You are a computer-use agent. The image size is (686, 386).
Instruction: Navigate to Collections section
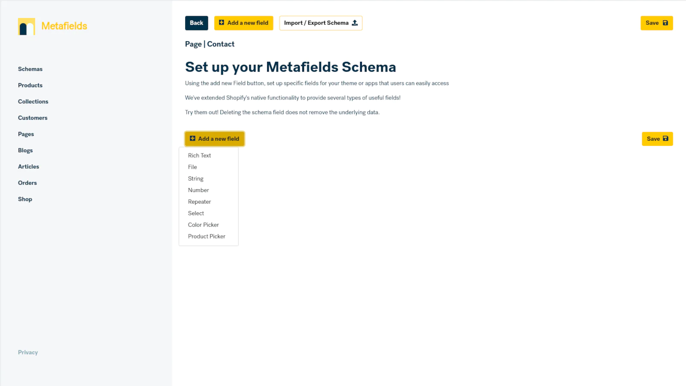[33, 102]
